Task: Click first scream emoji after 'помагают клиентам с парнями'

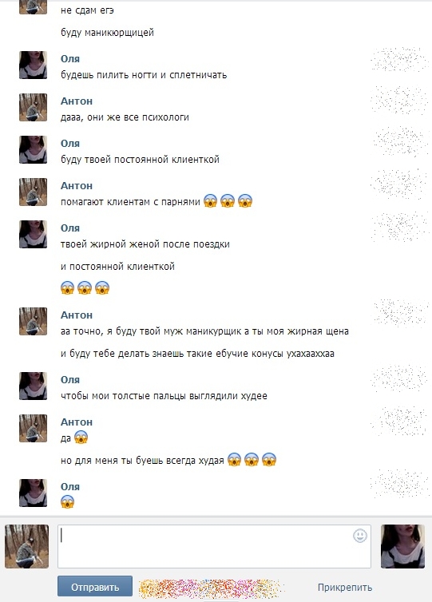Action: [211, 201]
